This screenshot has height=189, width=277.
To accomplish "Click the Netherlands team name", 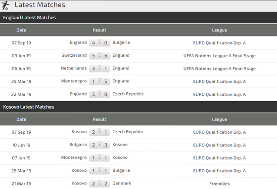I will pyautogui.click(x=74, y=68).
